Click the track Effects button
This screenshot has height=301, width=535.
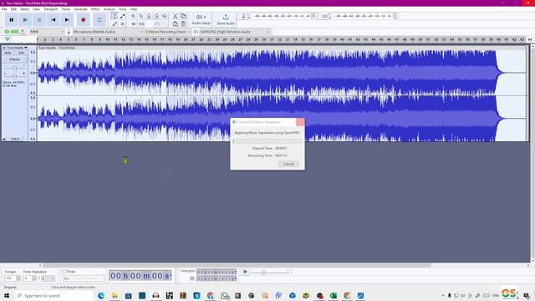pyautogui.click(x=14, y=59)
